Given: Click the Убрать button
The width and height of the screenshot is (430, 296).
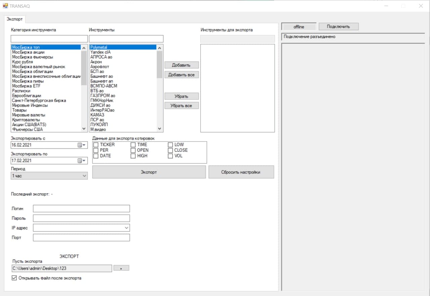Looking at the screenshot, I should tap(181, 96).
